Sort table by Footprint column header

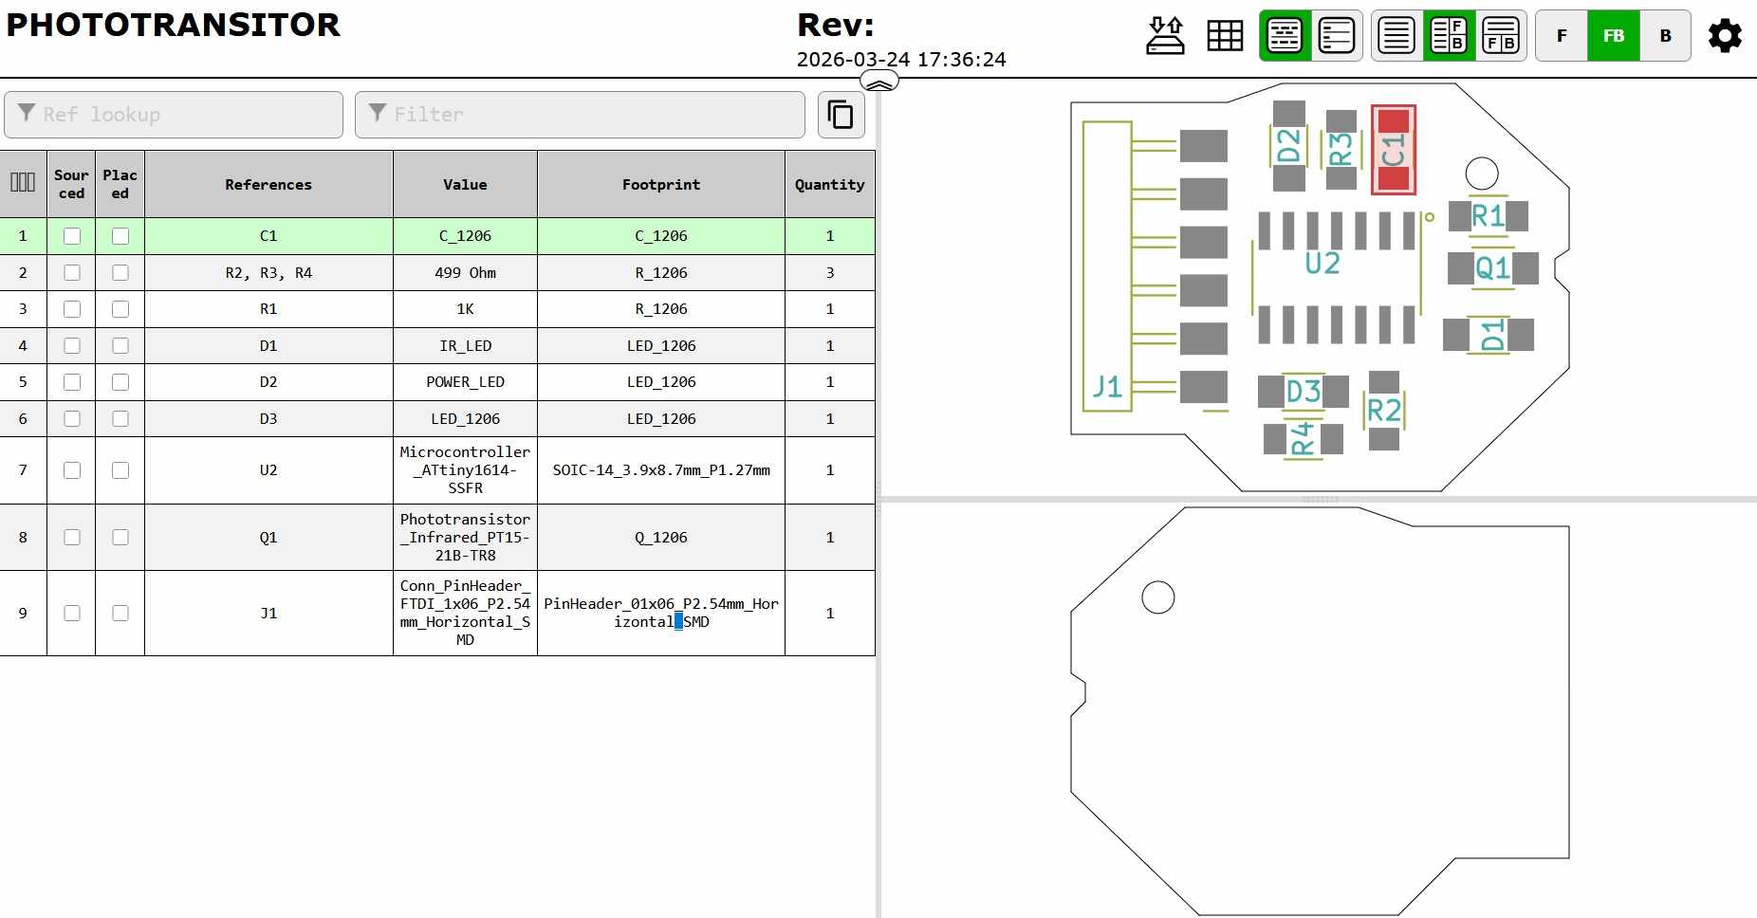[x=661, y=184]
